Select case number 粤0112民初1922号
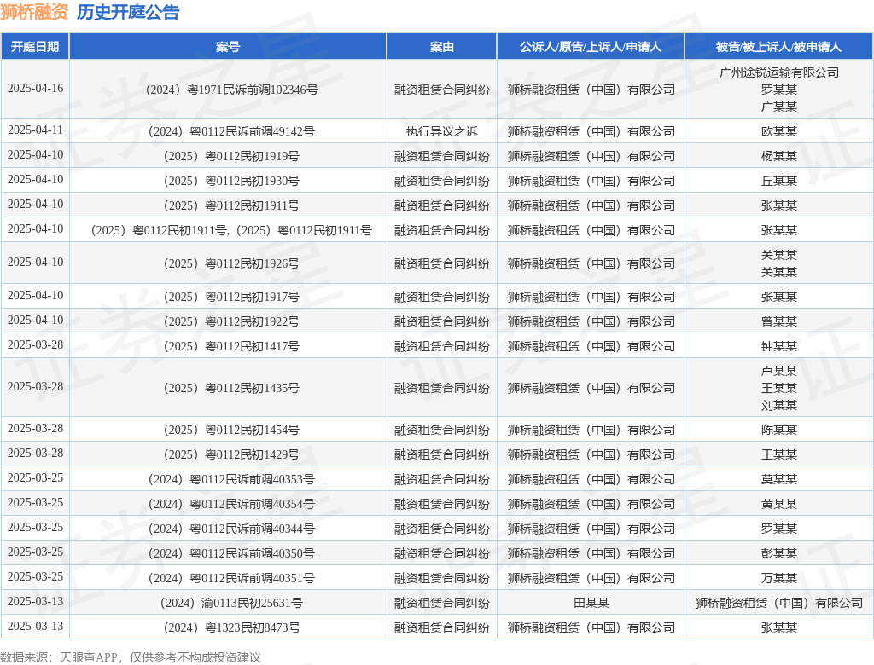Screen dimensions: 874x665 [231, 321]
